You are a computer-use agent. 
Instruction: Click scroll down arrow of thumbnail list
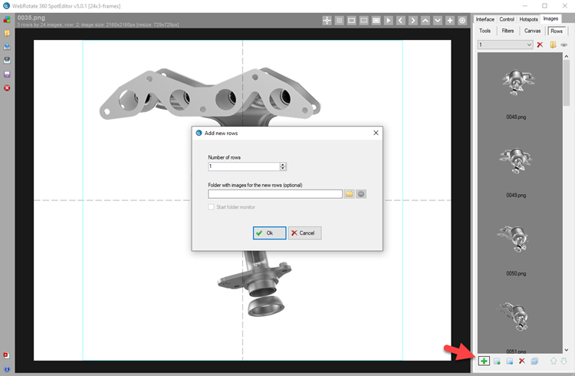coord(567,350)
